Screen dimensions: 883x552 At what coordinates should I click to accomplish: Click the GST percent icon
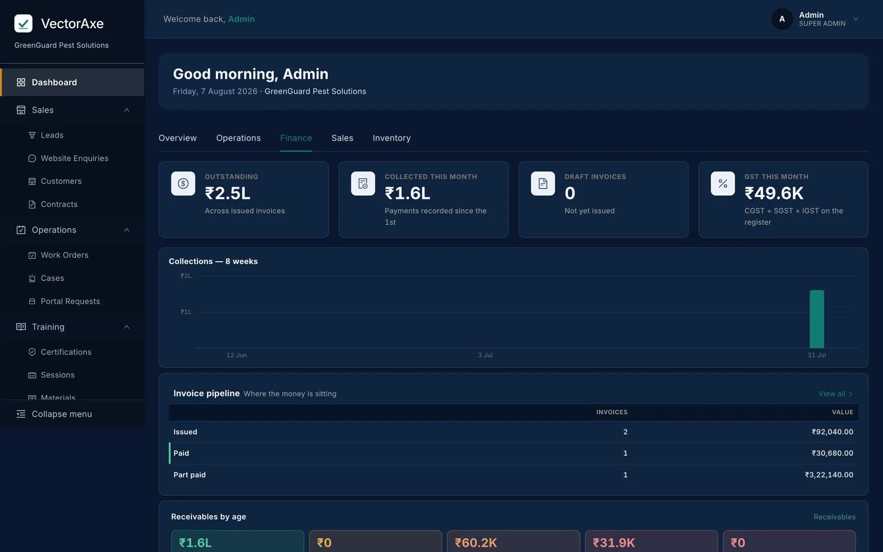(x=723, y=184)
